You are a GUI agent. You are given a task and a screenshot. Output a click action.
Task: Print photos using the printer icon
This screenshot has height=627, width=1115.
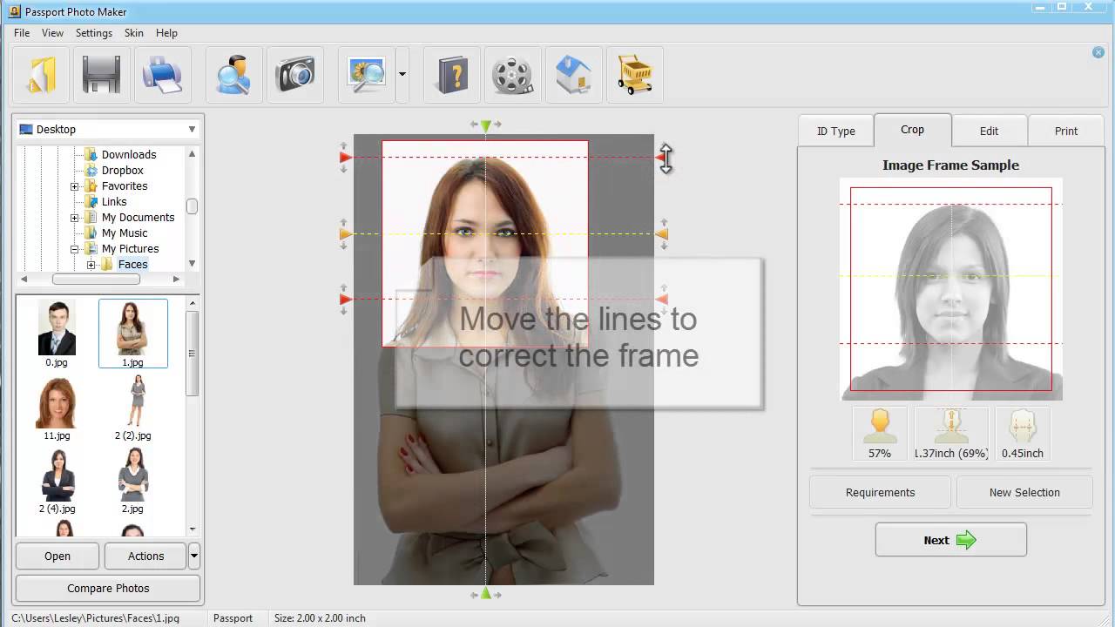pos(162,75)
